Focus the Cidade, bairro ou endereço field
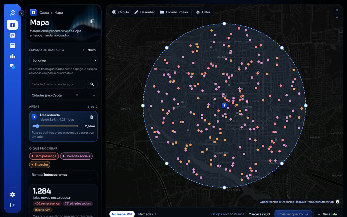 pyautogui.click(x=57, y=84)
